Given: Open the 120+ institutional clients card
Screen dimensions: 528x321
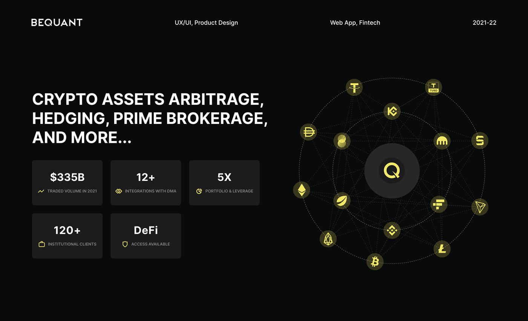Looking at the screenshot, I should (x=67, y=236).
